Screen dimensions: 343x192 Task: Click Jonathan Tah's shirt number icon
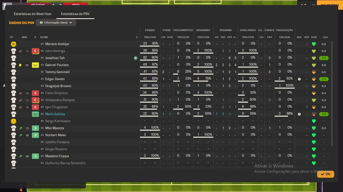pos(14,58)
